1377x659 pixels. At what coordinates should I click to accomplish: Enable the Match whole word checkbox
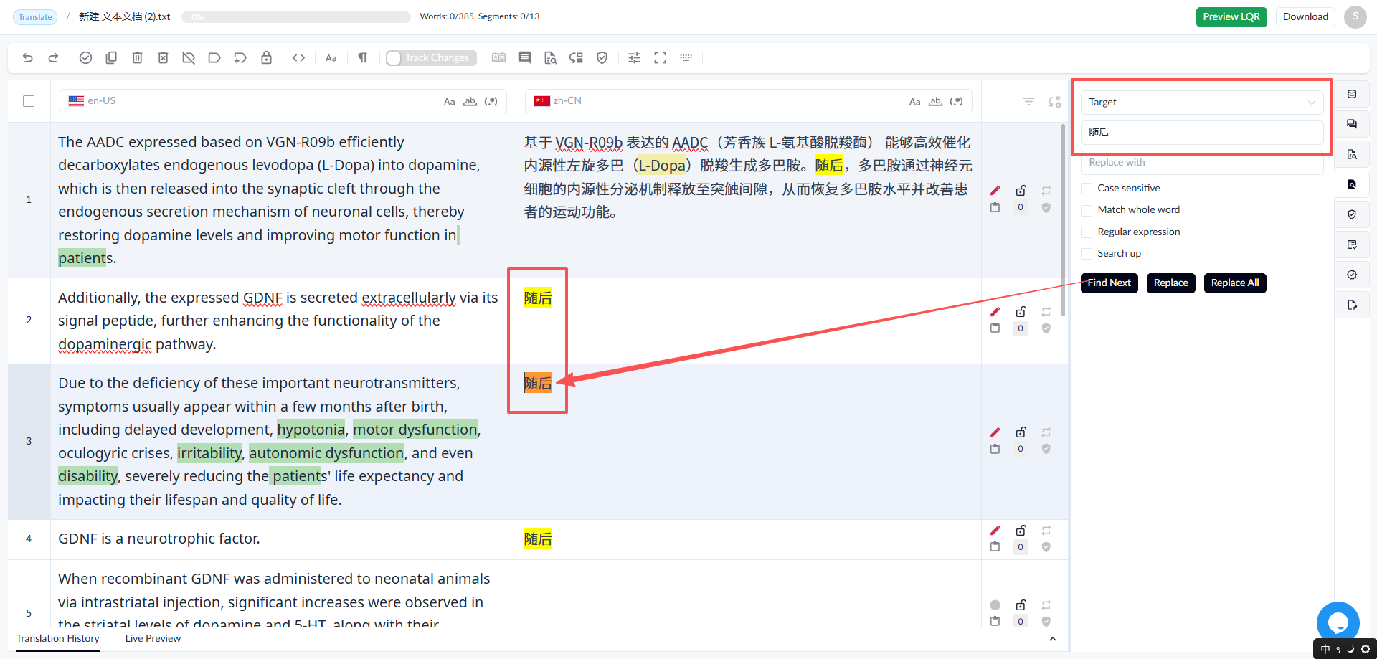(x=1087, y=210)
